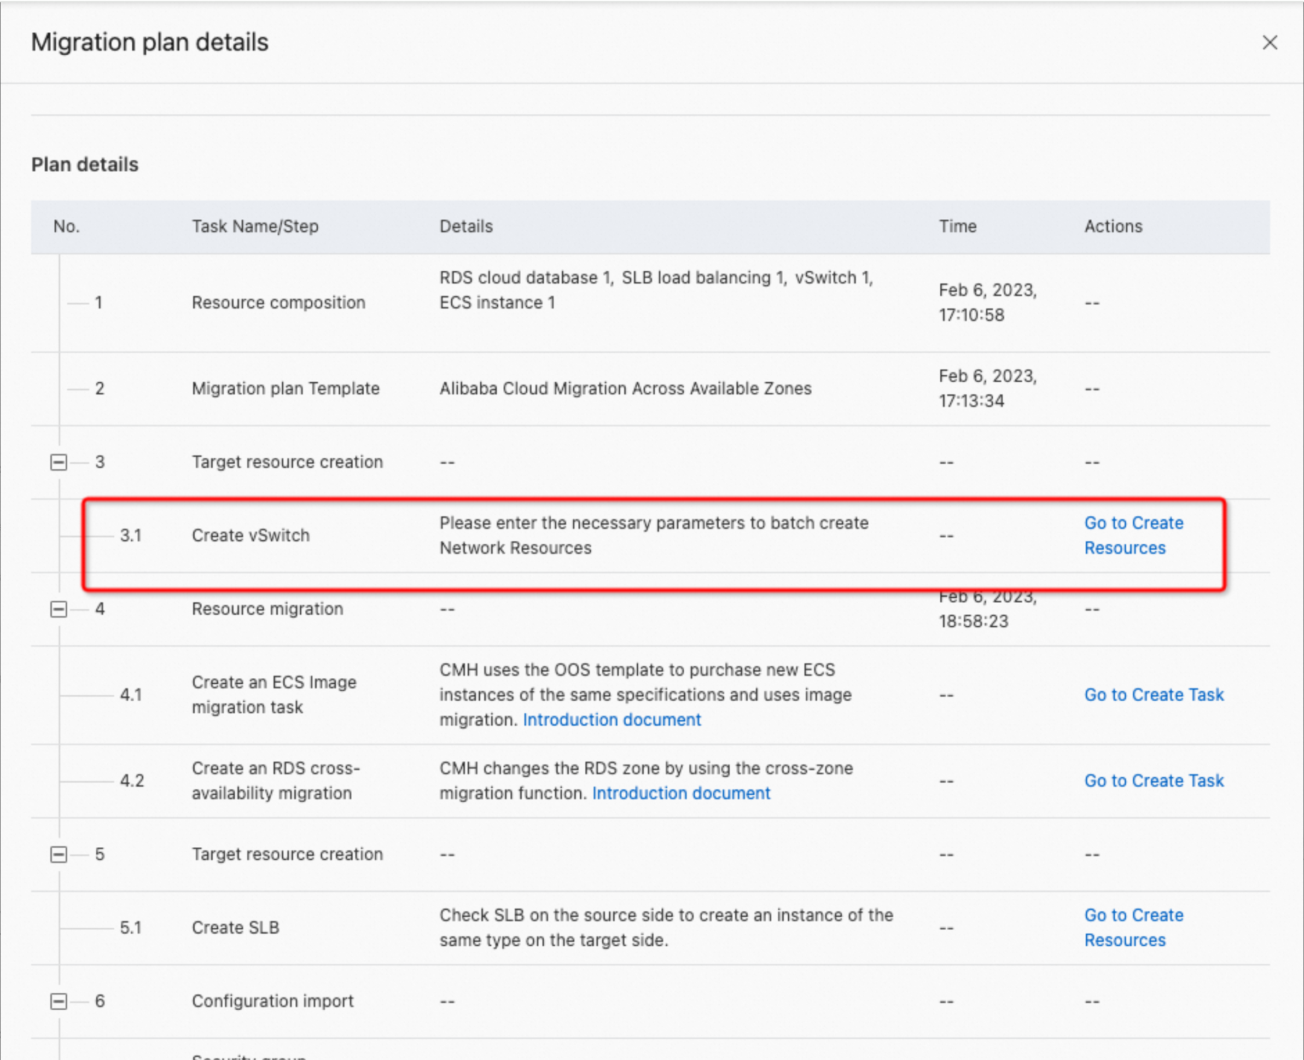Viewport: 1304px width, 1060px height.
Task: Collapse row 5 Target resource creation
Action: click(x=59, y=854)
